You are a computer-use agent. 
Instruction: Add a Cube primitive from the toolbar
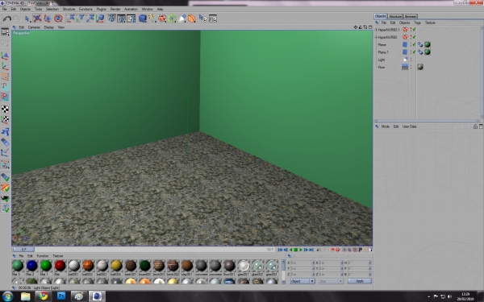[x=142, y=19]
